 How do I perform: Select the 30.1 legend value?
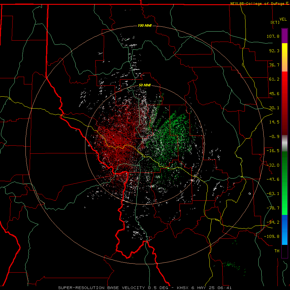274,108
